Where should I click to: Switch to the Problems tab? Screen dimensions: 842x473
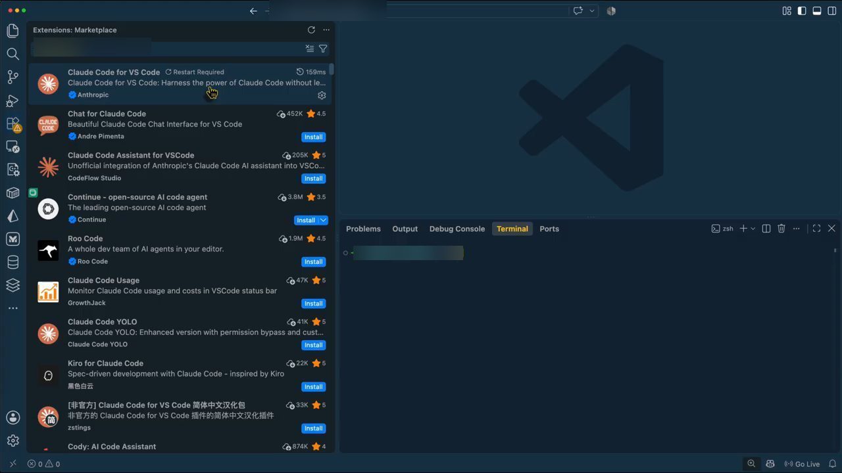pos(363,229)
